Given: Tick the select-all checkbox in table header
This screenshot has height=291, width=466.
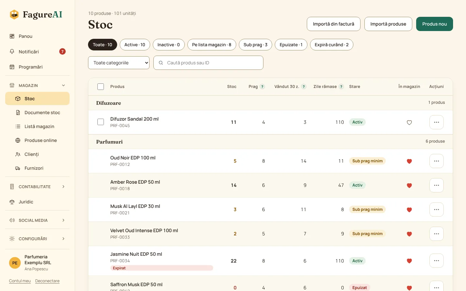Looking at the screenshot, I should 101,87.
